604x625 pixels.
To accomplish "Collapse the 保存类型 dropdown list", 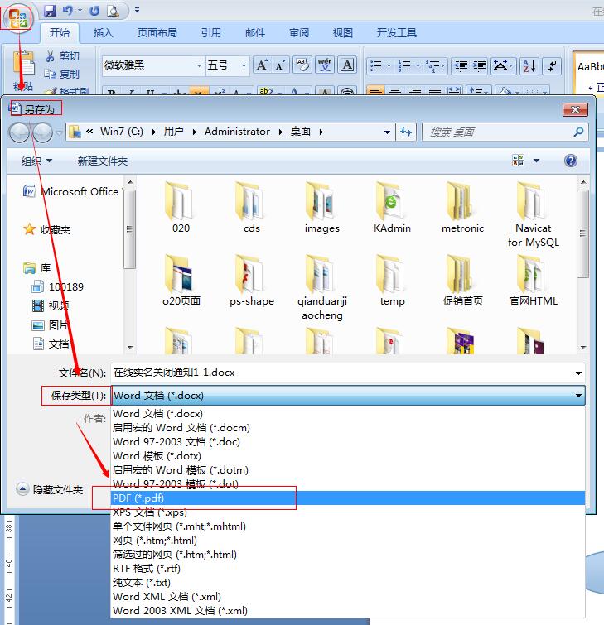I will click(x=578, y=396).
